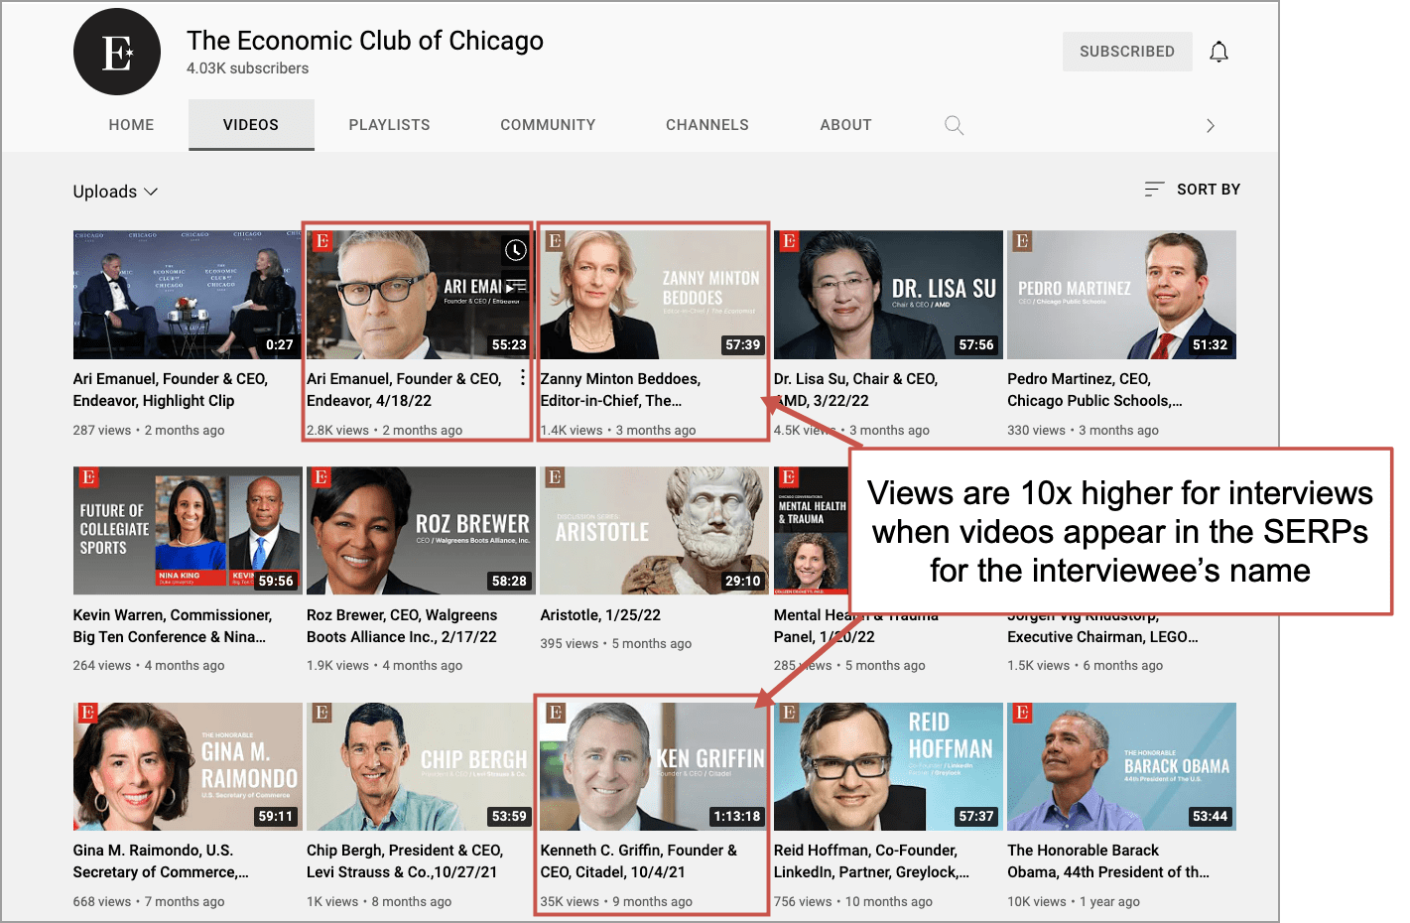Open three-dot menu for Ari Emanuel 4/18/22 video

(x=523, y=378)
